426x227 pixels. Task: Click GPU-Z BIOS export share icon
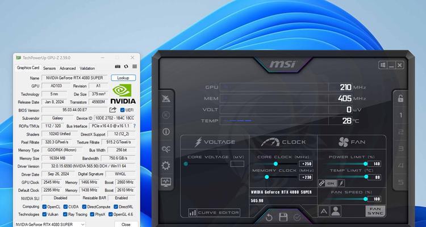click(x=113, y=110)
